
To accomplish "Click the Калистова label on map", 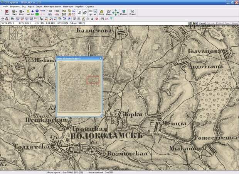I will click(x=94, y=31).
